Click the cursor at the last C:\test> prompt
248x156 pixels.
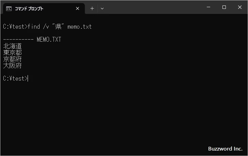click(28, 79)
